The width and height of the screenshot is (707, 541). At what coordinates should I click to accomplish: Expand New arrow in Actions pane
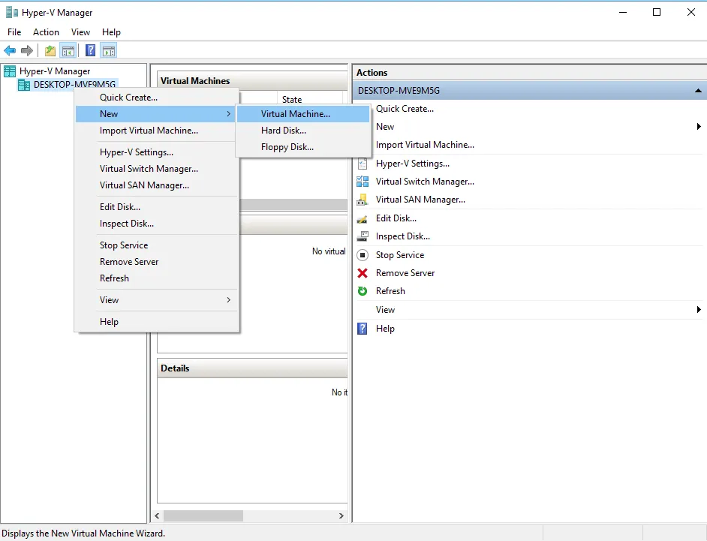699,127
